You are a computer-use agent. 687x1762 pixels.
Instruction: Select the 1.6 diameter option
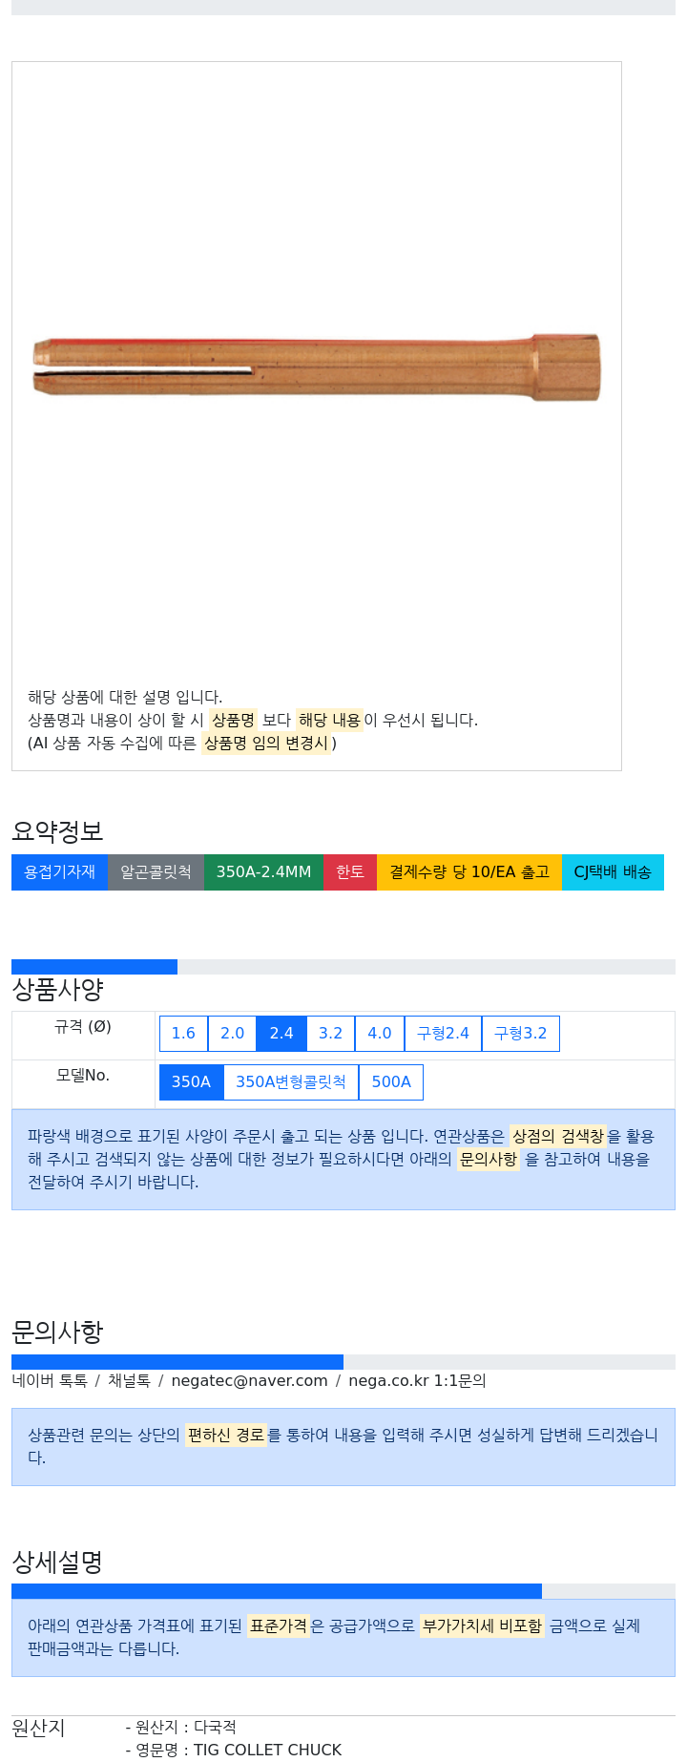tap(183, 1033)
